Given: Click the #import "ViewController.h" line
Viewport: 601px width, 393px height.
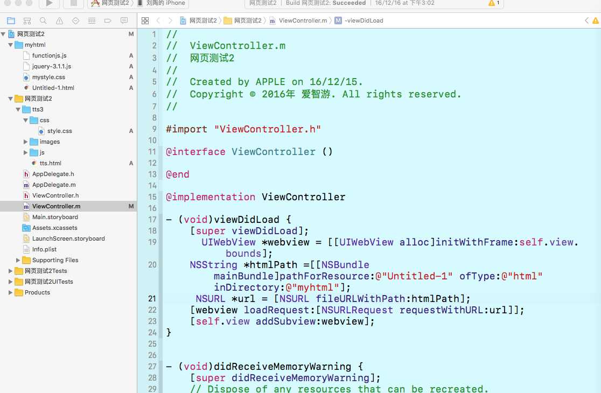Looking at the screenshot, I should (243, 129).
